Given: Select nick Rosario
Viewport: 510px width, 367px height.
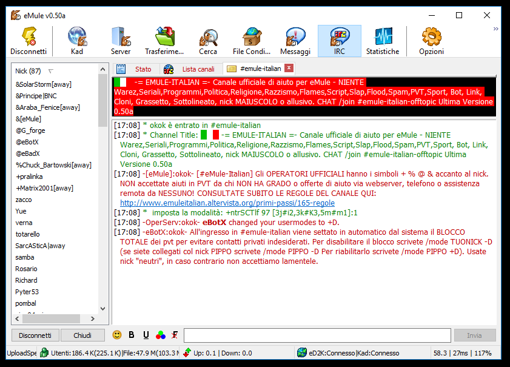Looking at the screenshot, I should click(26, 269).
